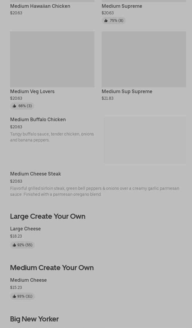
Task: Open Medium Veg Lovers item title
Action: click(x=32, y=91)
